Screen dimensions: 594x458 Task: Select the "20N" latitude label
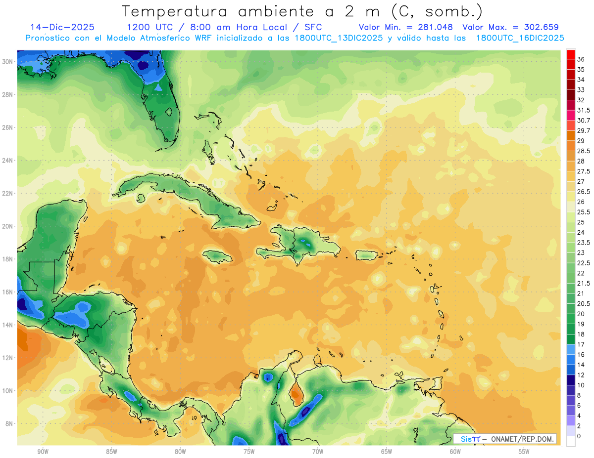tap(8, 226)
